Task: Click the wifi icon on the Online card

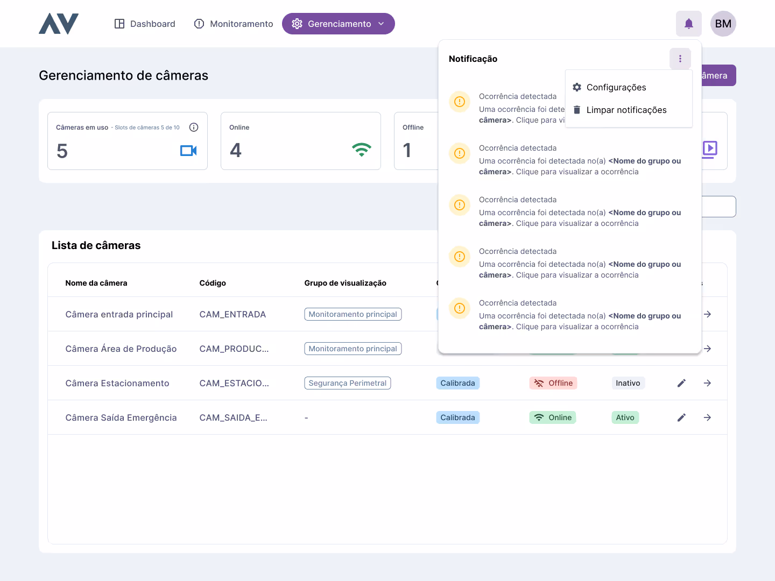Action: point(362,150)
